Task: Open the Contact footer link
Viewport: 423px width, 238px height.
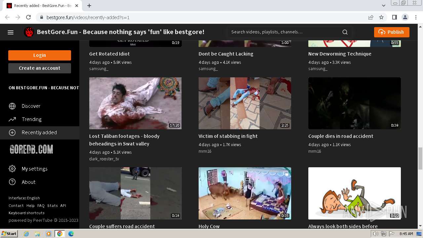Action: (16, 206)
